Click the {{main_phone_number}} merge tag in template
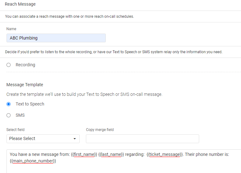 click(33, 161)
